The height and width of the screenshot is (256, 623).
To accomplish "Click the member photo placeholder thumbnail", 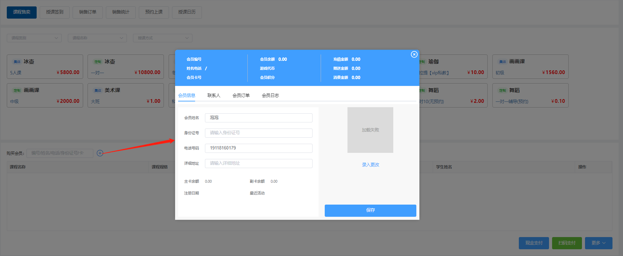I will pyautogui.click(x=370, y=130).
